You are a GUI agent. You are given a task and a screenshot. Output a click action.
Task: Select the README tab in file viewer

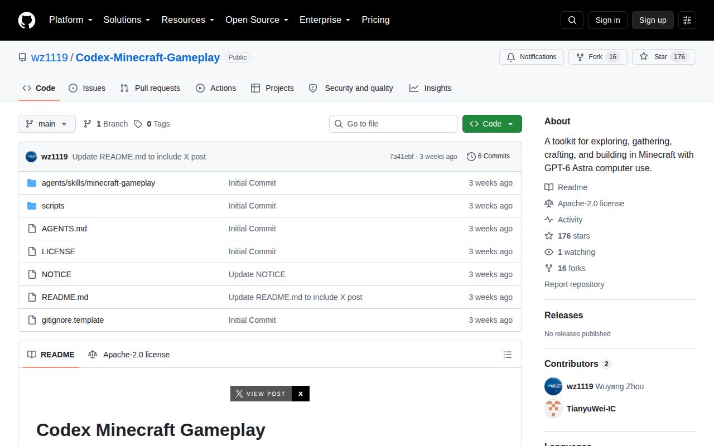[x=51, y=355]
